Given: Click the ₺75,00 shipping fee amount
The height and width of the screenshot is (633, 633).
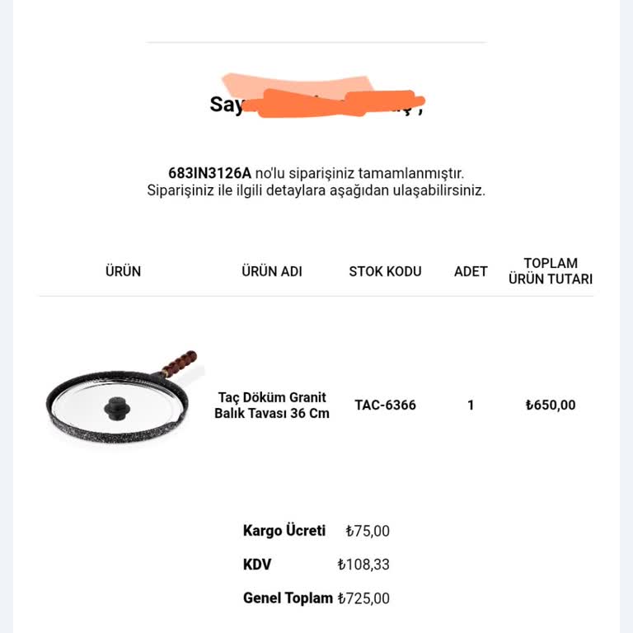Looking at the screenshot, I should [367, 532].
